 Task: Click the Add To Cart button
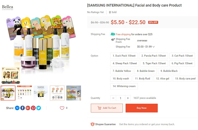point(107,108)
